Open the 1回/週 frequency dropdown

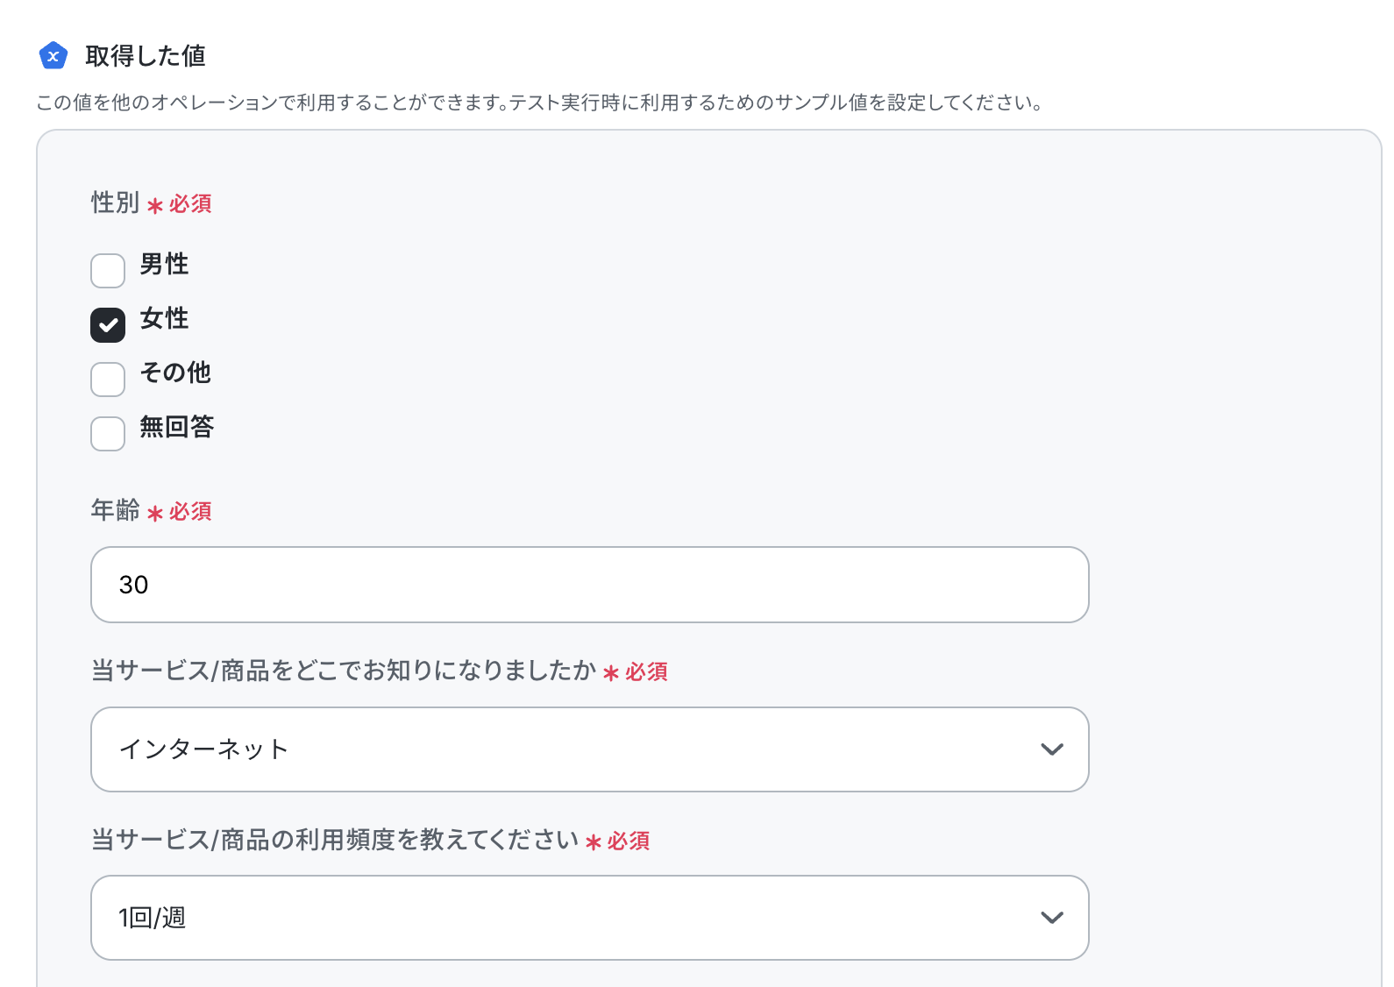click(x=590, y=918)
